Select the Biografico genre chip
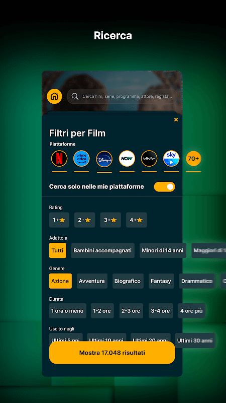This screenshot has height=403, width=226. tap(128, 281)
